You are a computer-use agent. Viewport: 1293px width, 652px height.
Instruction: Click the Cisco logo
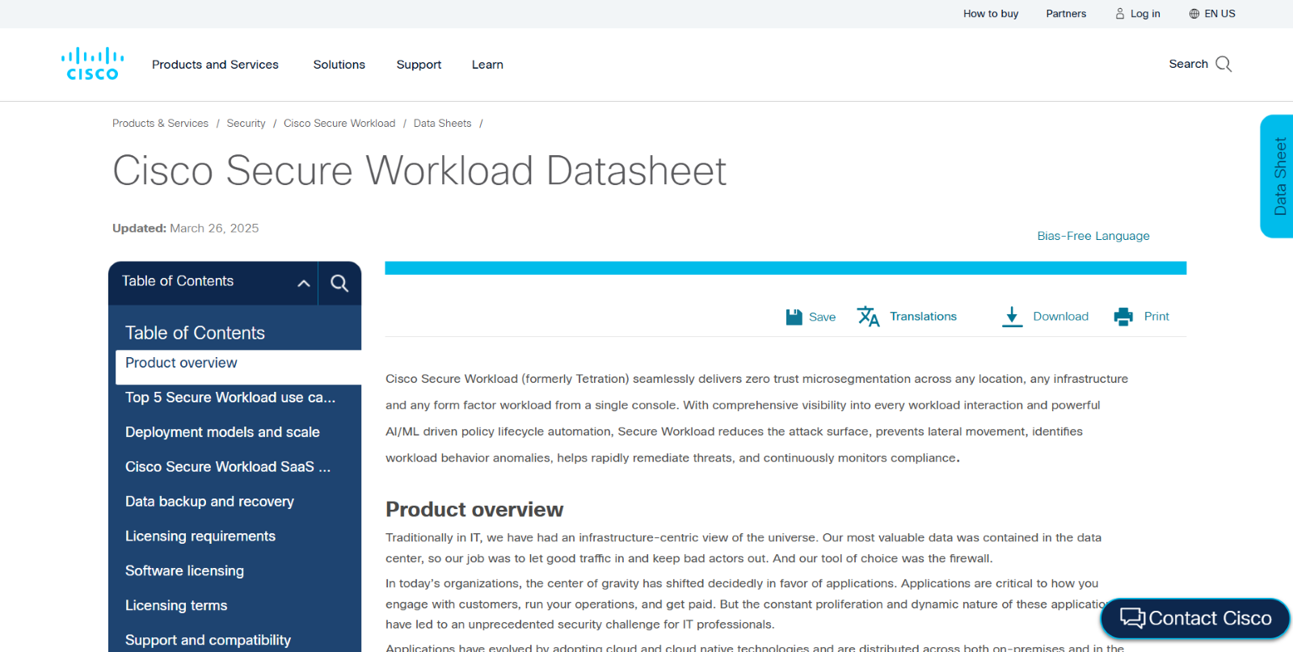tap(92, 64)
